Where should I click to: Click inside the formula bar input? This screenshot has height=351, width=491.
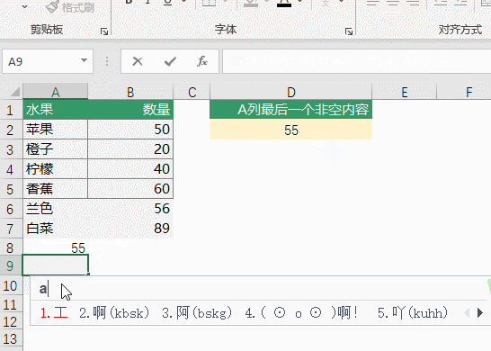pyautogui.click(x=356, y=61)
